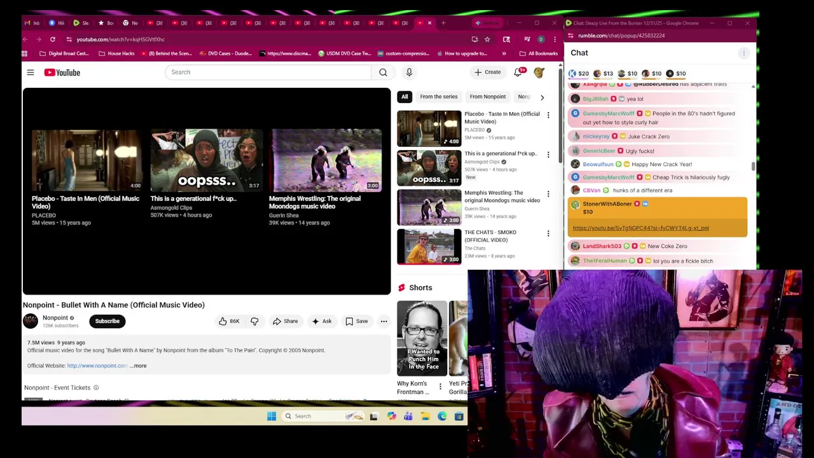The height and width of the screenshot is (458, 814).
Task: Click the Ask button under the video
Action: coord(321,321)
